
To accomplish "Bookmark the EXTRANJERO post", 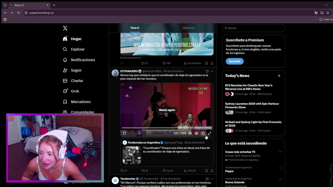I will 206,171.
